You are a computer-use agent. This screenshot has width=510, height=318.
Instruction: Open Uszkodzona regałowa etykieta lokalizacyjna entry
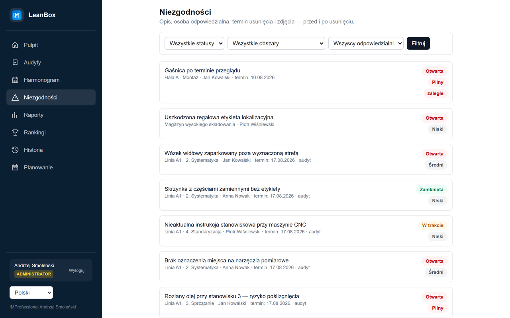[306, 124]
